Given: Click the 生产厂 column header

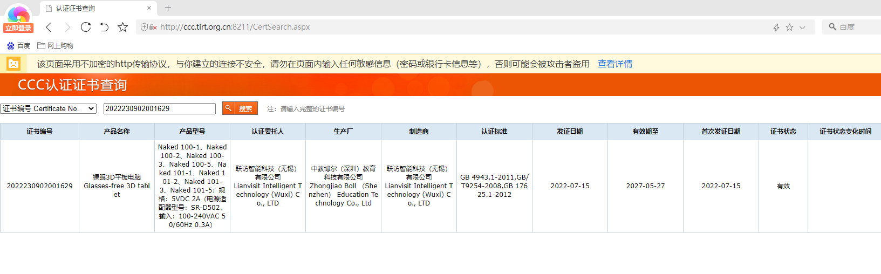Looking at the screenshot, I should [343, 132].
